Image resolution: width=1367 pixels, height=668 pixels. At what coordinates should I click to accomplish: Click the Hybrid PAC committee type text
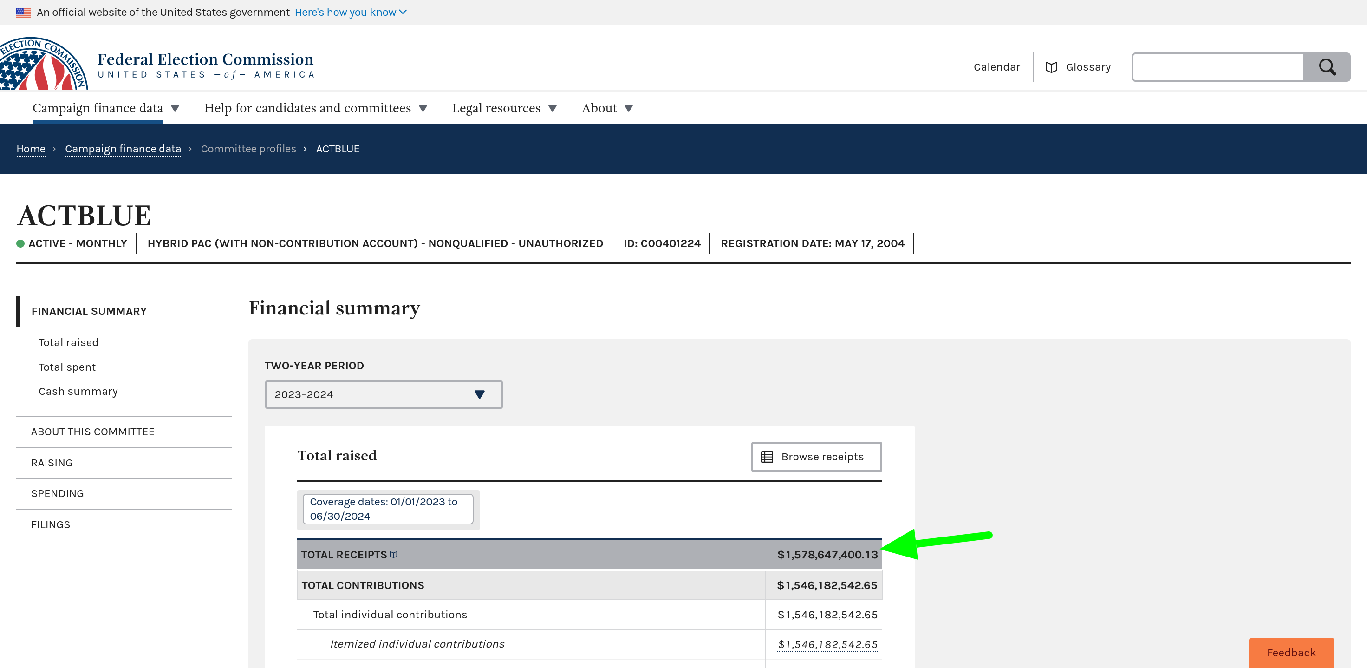pos(375,243)
